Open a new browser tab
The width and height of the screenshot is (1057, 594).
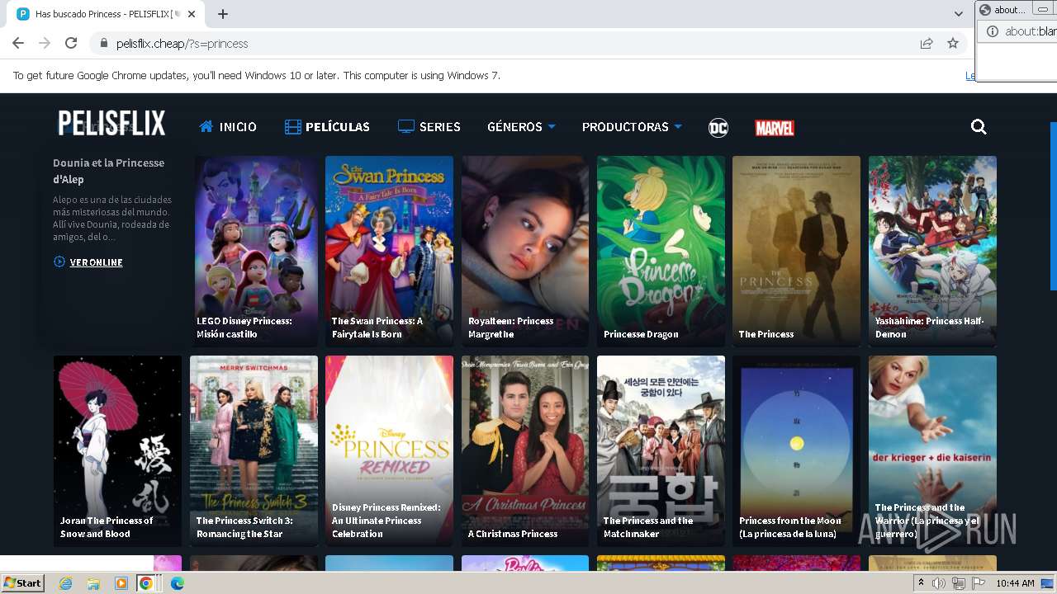tap(223, 14)
